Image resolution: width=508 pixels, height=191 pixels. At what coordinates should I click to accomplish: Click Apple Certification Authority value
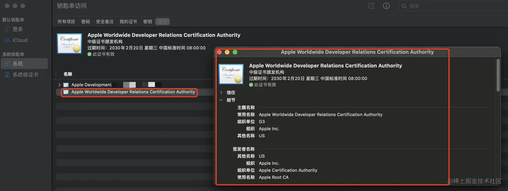288,170
